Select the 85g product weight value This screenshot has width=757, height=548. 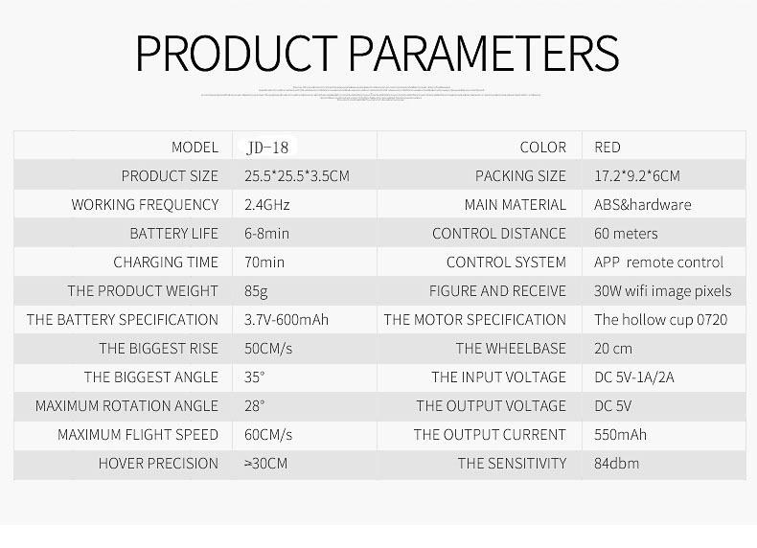tap(258, 291)
